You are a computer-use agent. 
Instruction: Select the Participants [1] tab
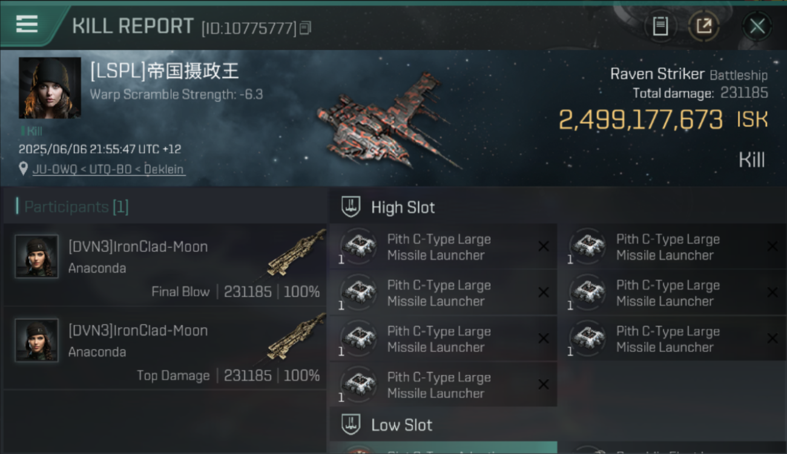(76, 207)
